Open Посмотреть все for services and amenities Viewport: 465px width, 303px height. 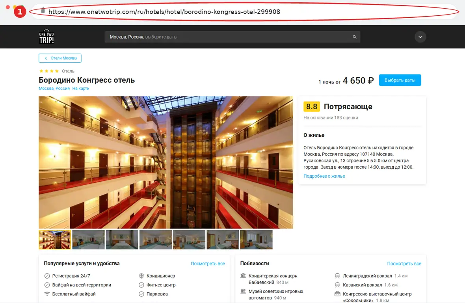[x=208, y=264]
